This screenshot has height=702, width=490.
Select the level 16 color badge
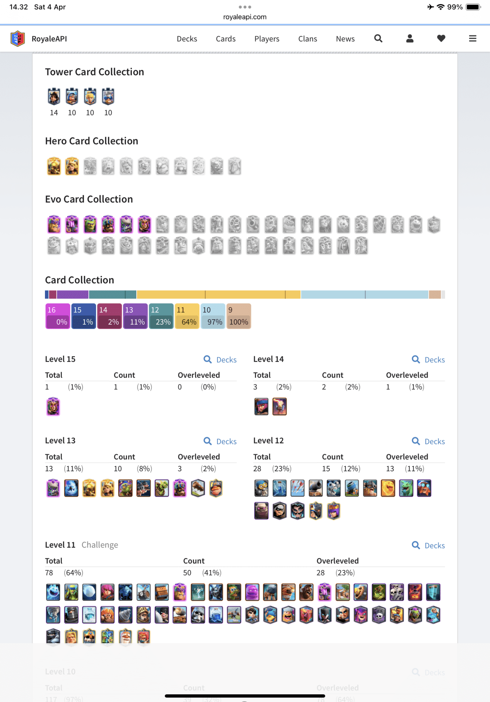point(58,316)
